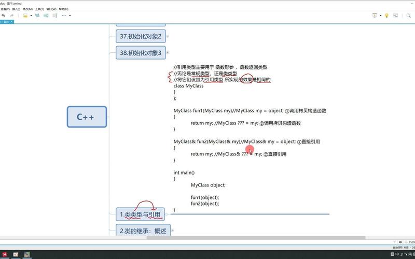Image resolution: width=415 pixels, height=259 pixels.
Task: Click the horizontal scrollbar thumb
Action: 256,238
